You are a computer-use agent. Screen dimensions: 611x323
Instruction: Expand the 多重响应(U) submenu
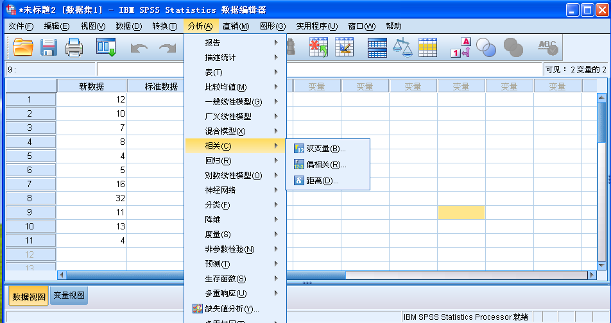tap(236, 294)
